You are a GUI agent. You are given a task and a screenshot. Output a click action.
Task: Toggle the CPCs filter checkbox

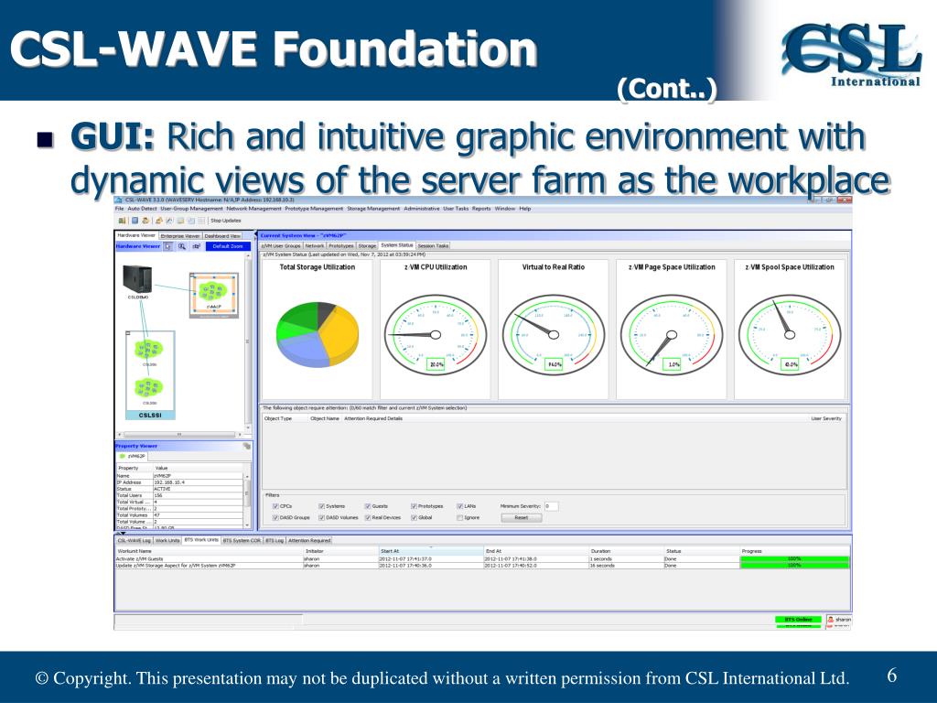[275, 506]
